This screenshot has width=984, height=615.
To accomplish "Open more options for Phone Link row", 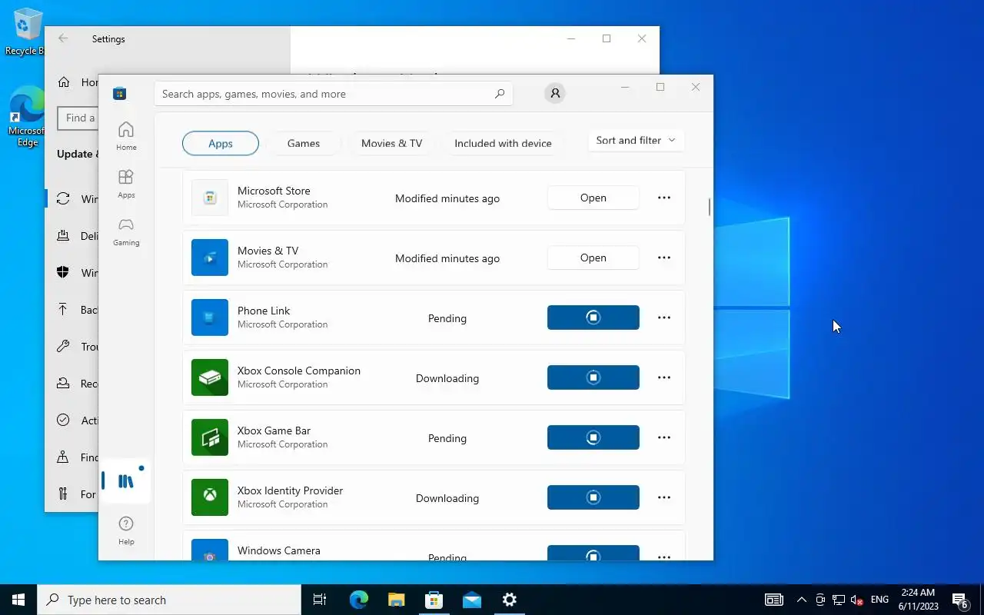I will [x=664, y=317].
